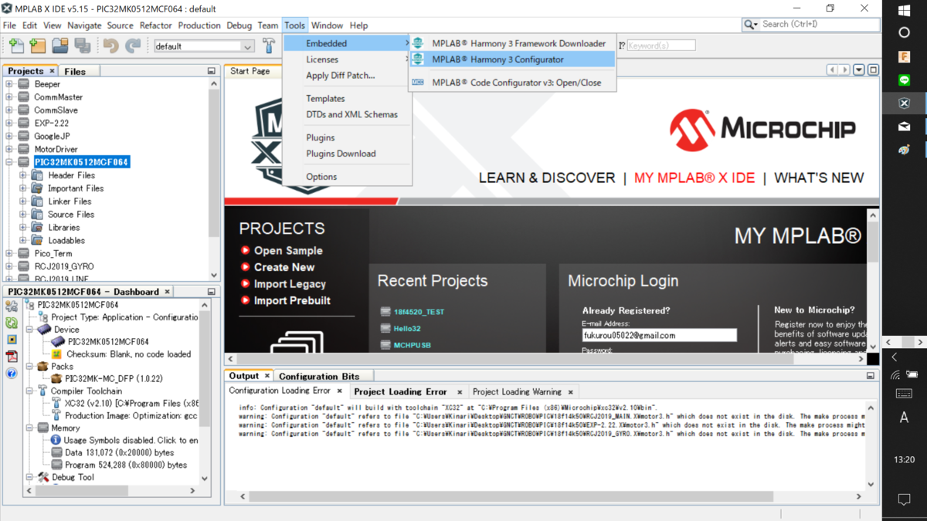Click Import Legacy link
The height and width of the screenshot is (521, 927).
click(290, 284)
